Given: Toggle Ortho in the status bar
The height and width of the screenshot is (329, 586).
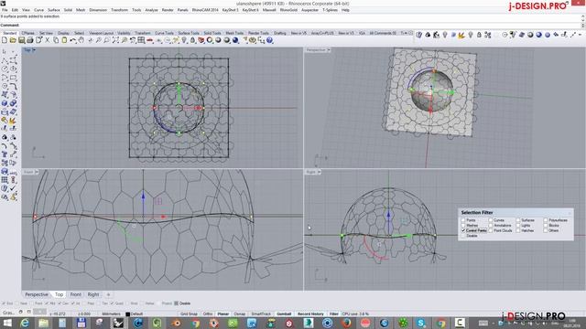Looking at the screenshot, I should click(208, 314).
